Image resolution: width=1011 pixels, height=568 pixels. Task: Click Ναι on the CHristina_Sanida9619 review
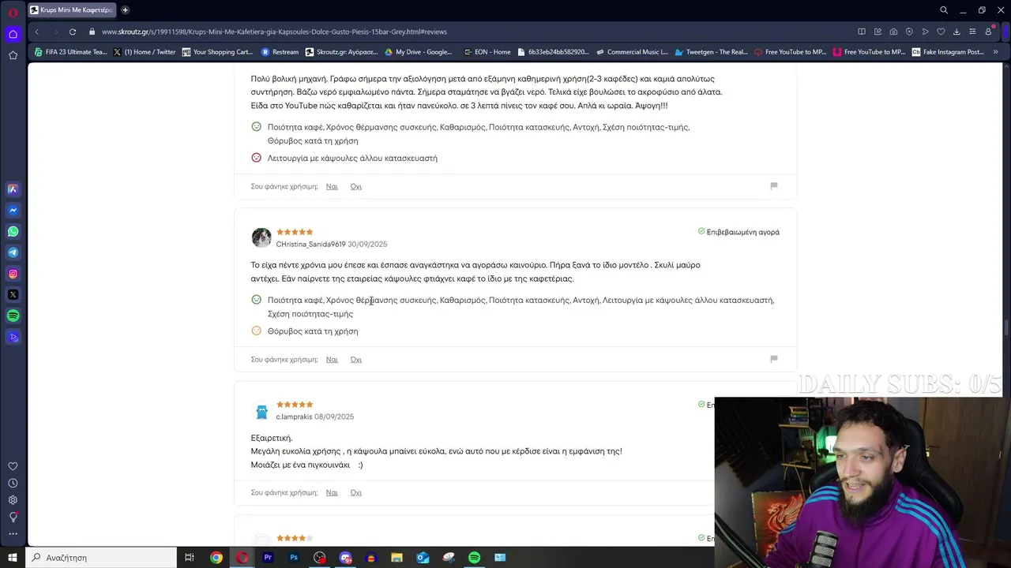tap(332, 360)
